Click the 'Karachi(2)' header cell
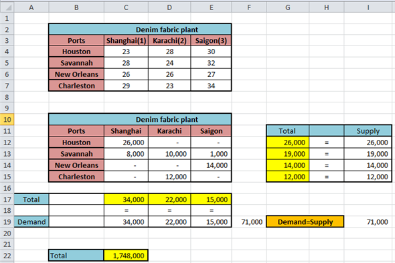395x263 pixels. (169, 41)
